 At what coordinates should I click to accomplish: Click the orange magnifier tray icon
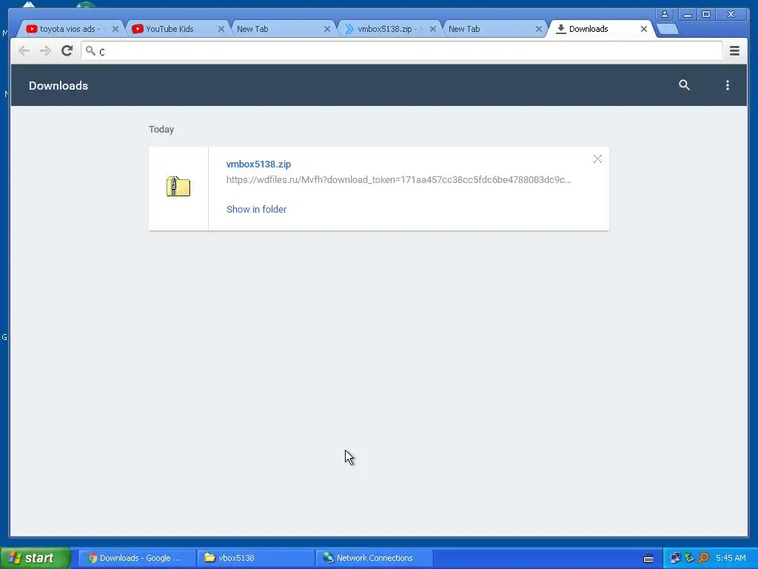pyautogui.click(x=703, y=558)
